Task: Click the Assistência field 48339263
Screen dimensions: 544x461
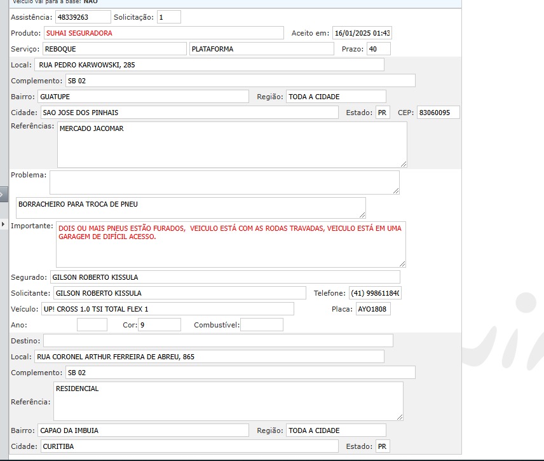Action: pyautogui.click(x=83, y=17)
